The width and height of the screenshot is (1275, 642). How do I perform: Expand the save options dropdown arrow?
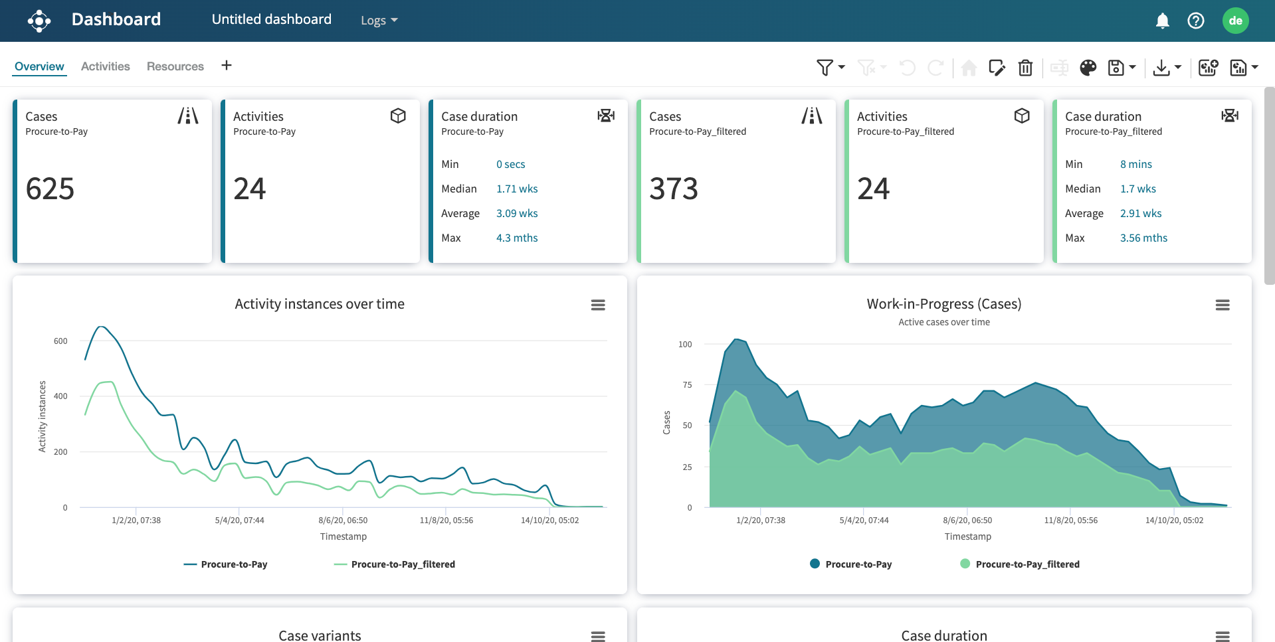(x=1133, y=67)
